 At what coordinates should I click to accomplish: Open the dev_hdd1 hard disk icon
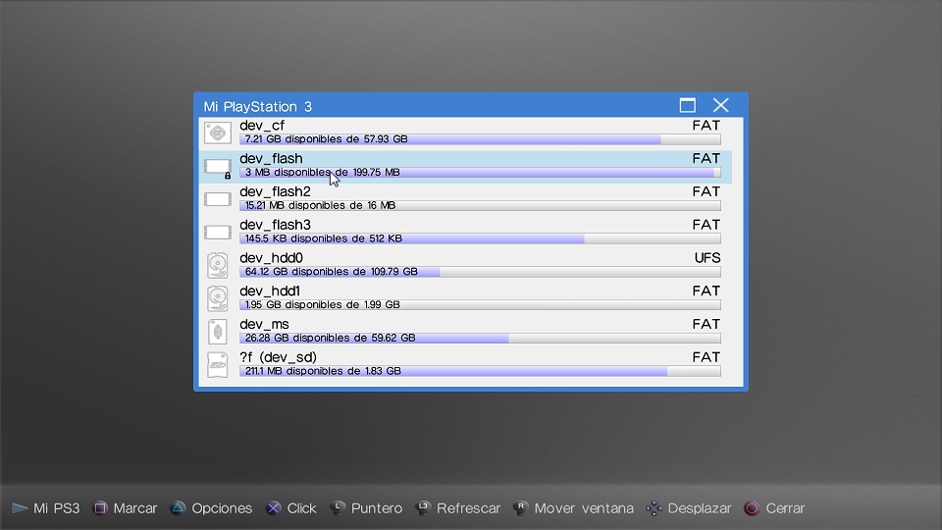pyautogui.click(x=218, y=298)
